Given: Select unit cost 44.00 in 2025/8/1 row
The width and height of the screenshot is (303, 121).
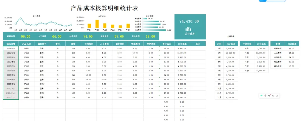Looking at the screenshot, I should pos(167,79).
